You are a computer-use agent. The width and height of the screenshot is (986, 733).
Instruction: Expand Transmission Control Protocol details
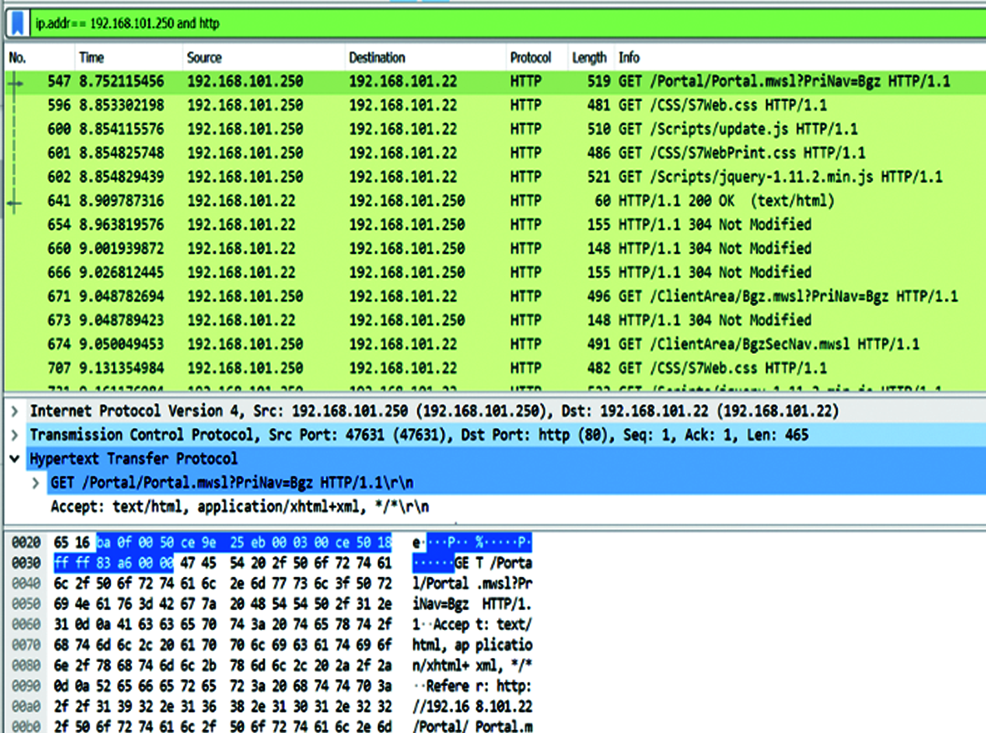point(15,435)
